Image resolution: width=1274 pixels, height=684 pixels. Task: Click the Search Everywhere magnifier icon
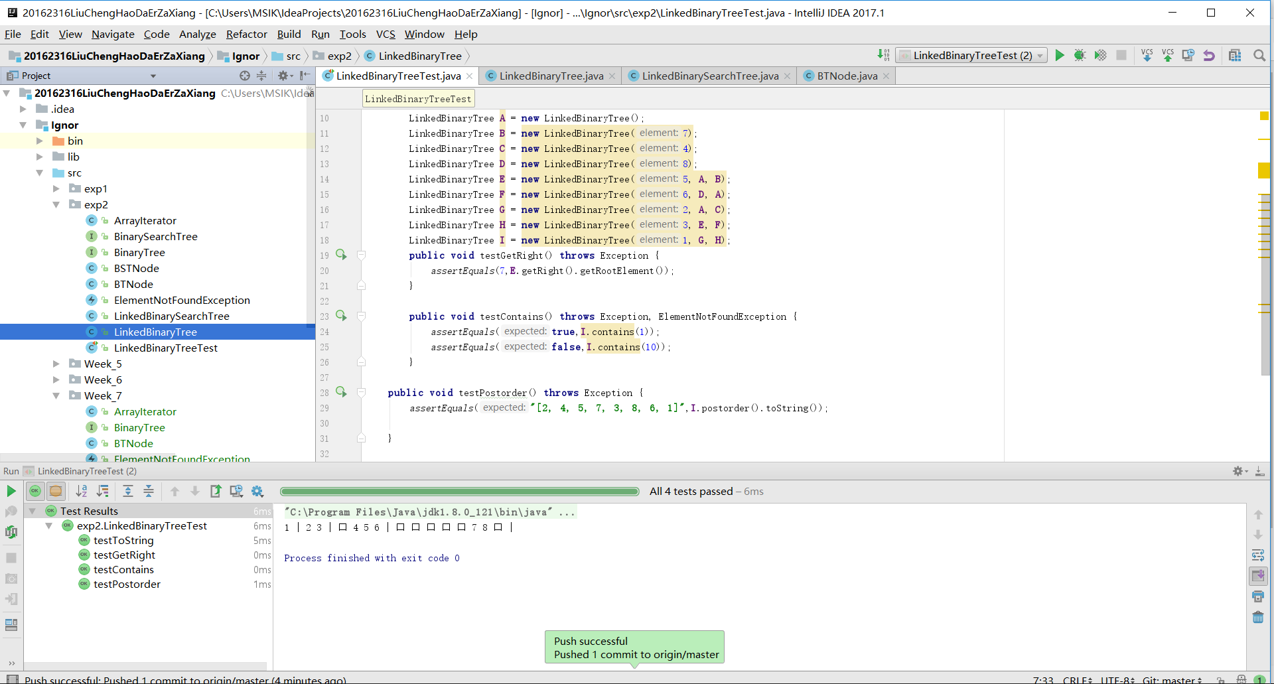point(1259,55)
